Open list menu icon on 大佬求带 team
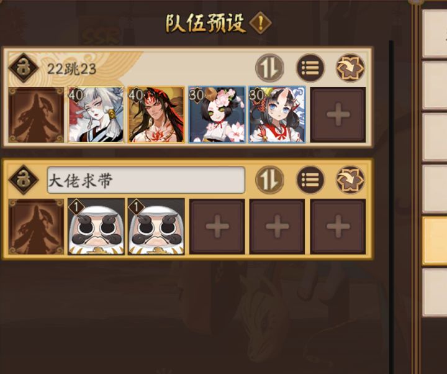Viewport: 447px width, 374px height. 310,180
